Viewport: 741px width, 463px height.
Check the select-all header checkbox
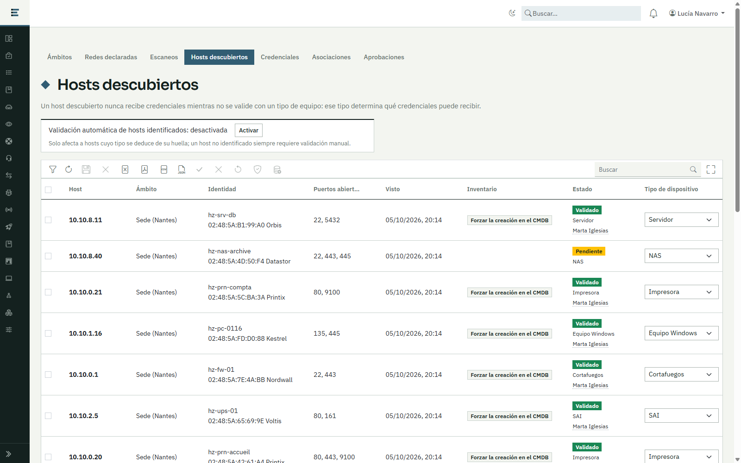tap(48, 189)
